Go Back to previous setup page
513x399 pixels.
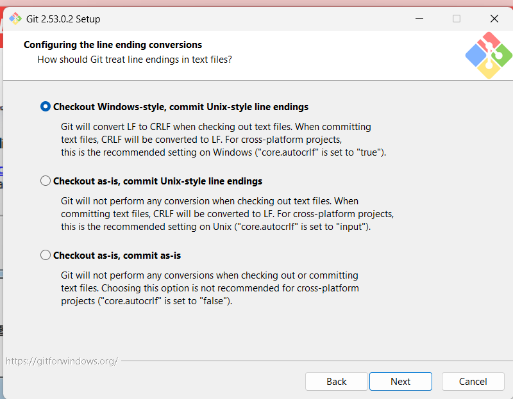pyautogui.click(x=336, y=381)
